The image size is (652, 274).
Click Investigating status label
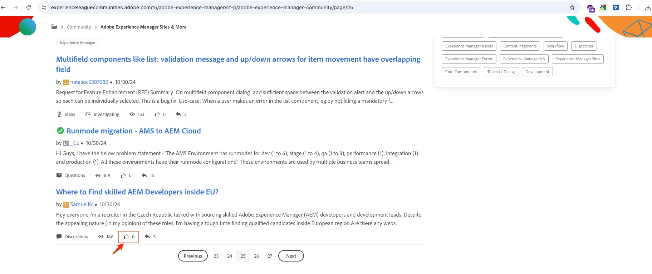(x=107, y=115)
